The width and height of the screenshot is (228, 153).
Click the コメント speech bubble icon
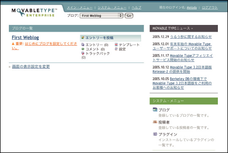tap(83, 49)
